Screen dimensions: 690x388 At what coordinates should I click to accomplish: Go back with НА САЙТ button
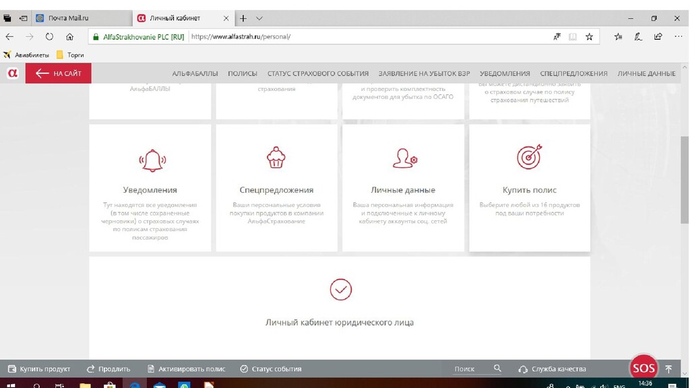pyautogui.click(x=59, y=73)
